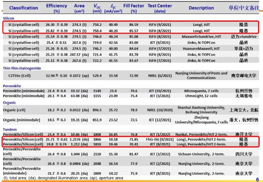Select the Tandem section heading
This screenshot has width=263, height=182.
(x=10, y=130)
